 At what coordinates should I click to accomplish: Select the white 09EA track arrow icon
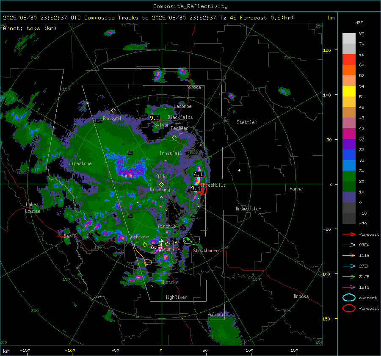pyautogui.click(x=349, y=245)
